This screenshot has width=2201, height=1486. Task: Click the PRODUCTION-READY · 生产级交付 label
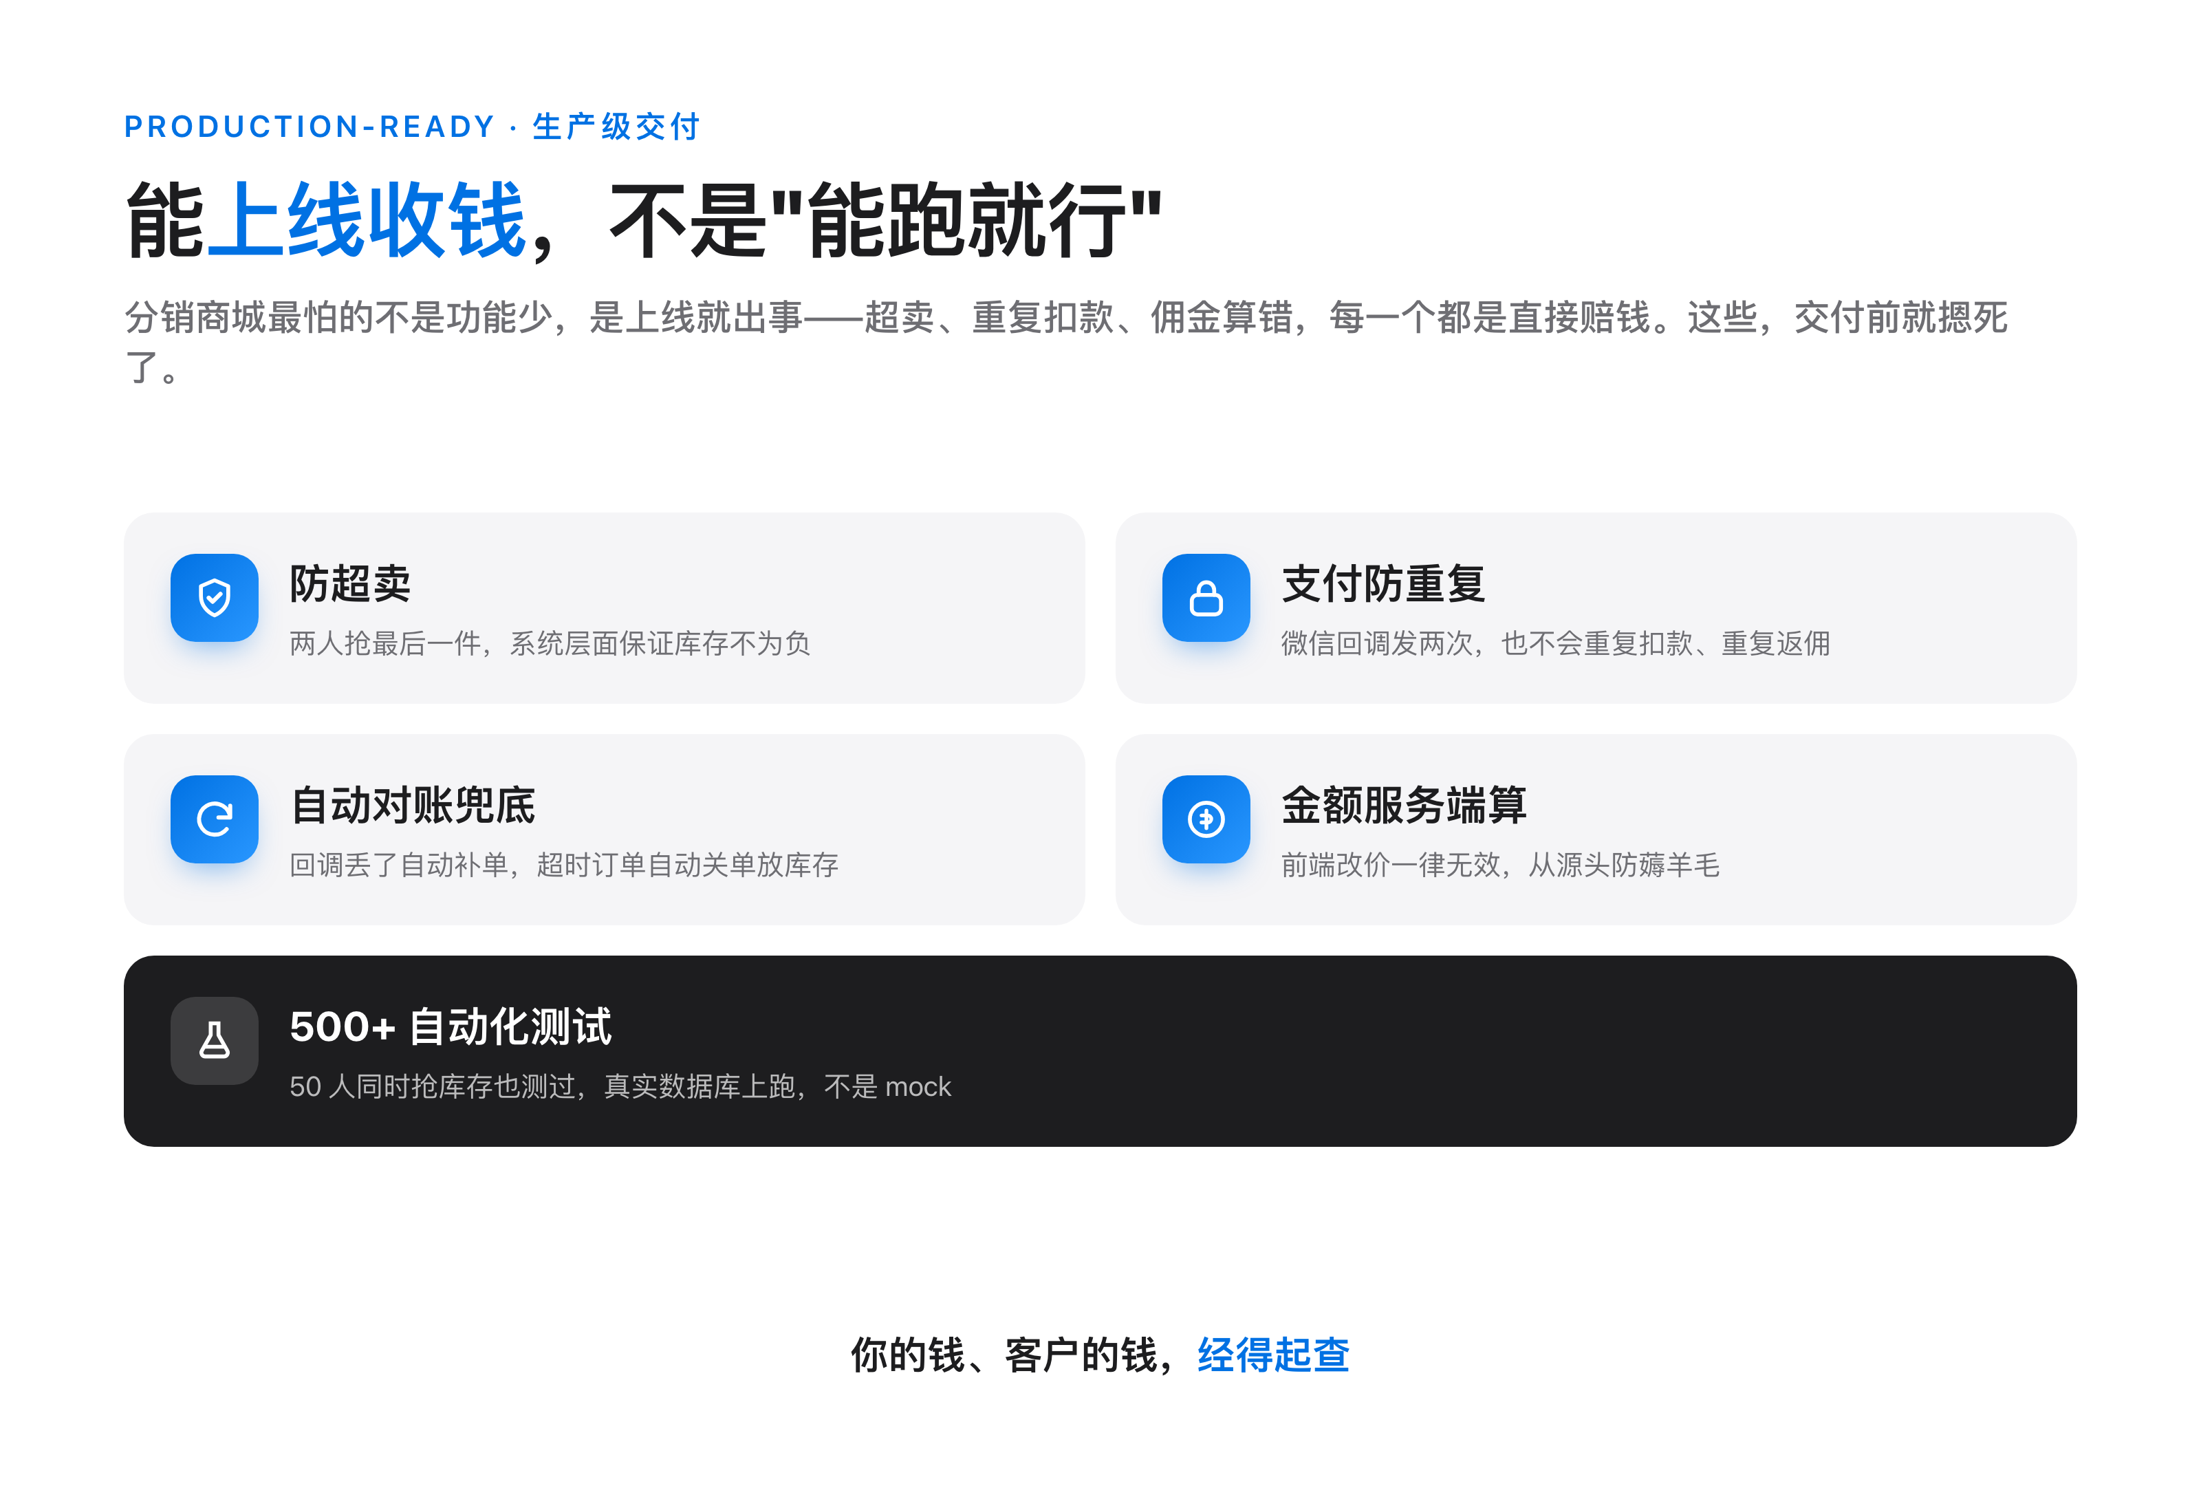point(412,126)
